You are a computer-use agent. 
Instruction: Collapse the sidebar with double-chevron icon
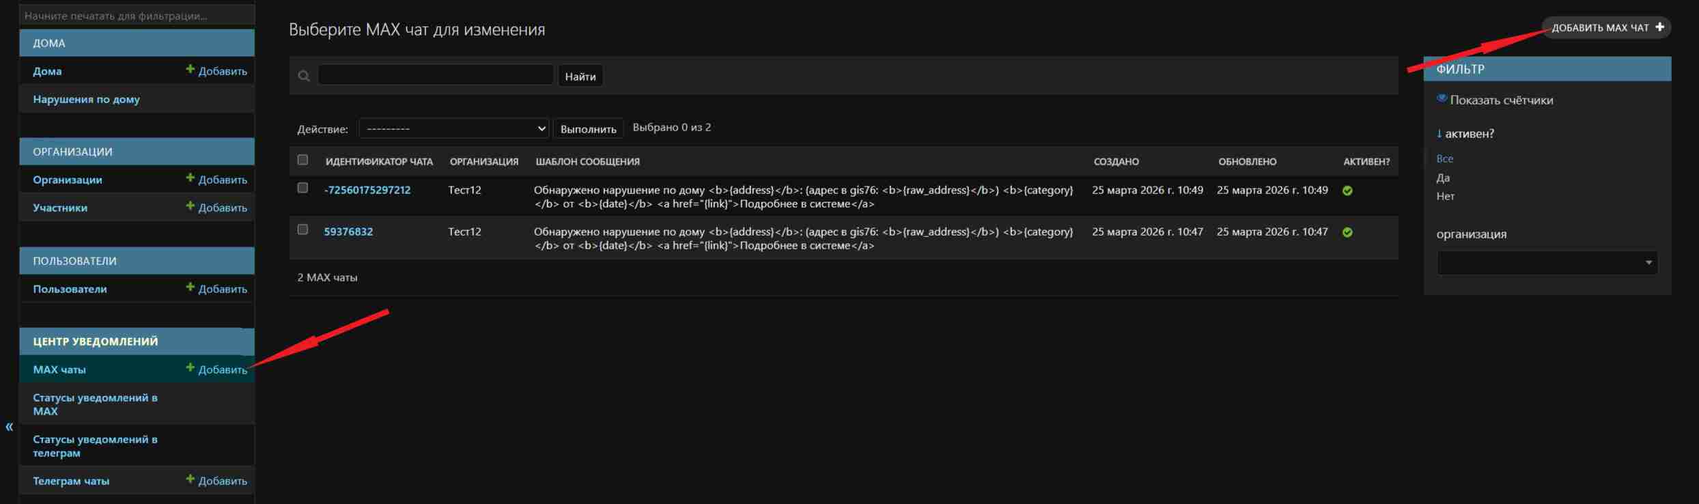coord(10,427)
